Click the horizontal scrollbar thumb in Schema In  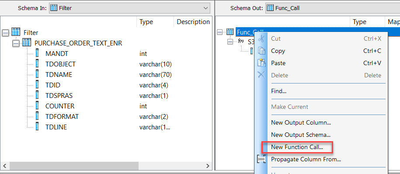coord(74,166)
